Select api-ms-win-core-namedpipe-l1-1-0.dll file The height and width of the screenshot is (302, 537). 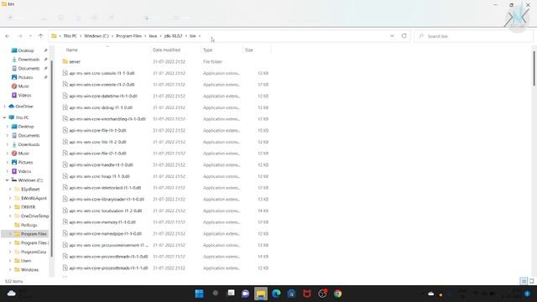point(106,233)
